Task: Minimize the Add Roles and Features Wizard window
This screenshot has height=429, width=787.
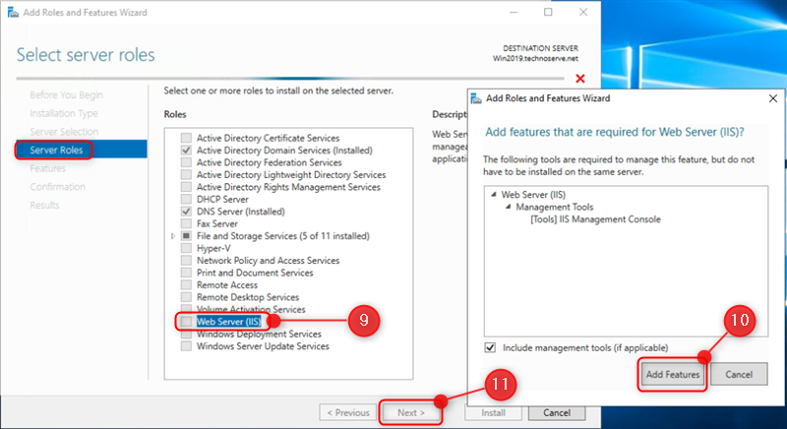Action: [x=512, y=12]
